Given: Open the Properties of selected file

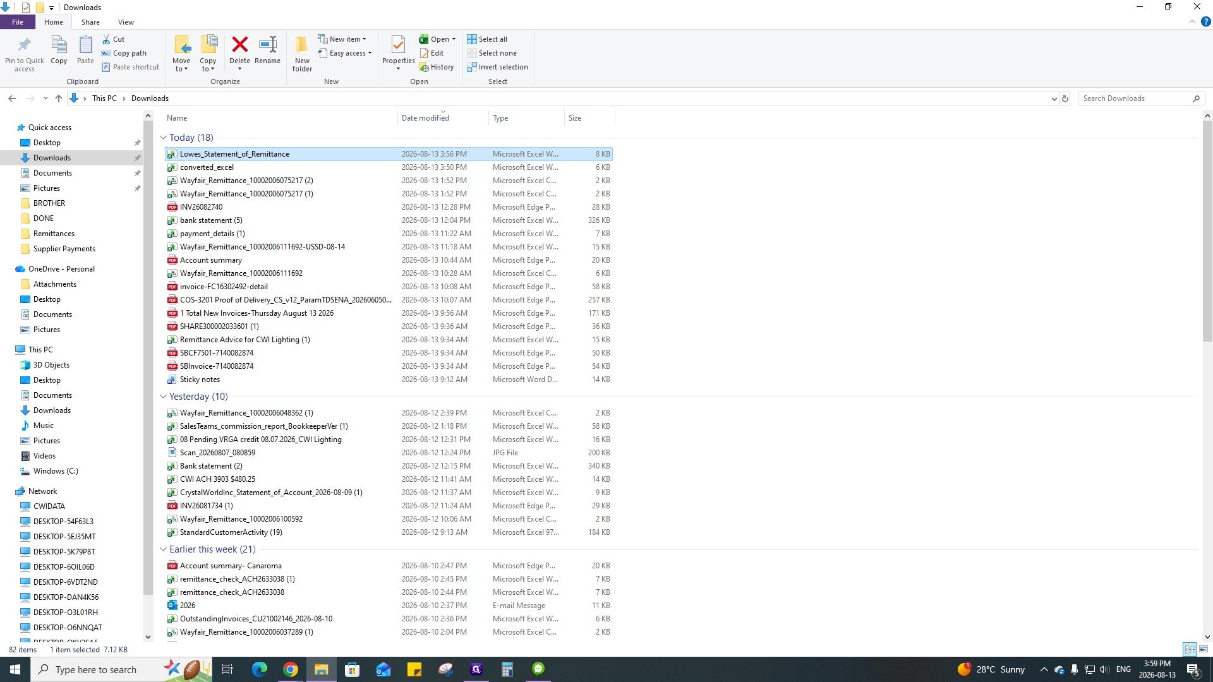Looking at the screenshot, I should tap(398, 51).
